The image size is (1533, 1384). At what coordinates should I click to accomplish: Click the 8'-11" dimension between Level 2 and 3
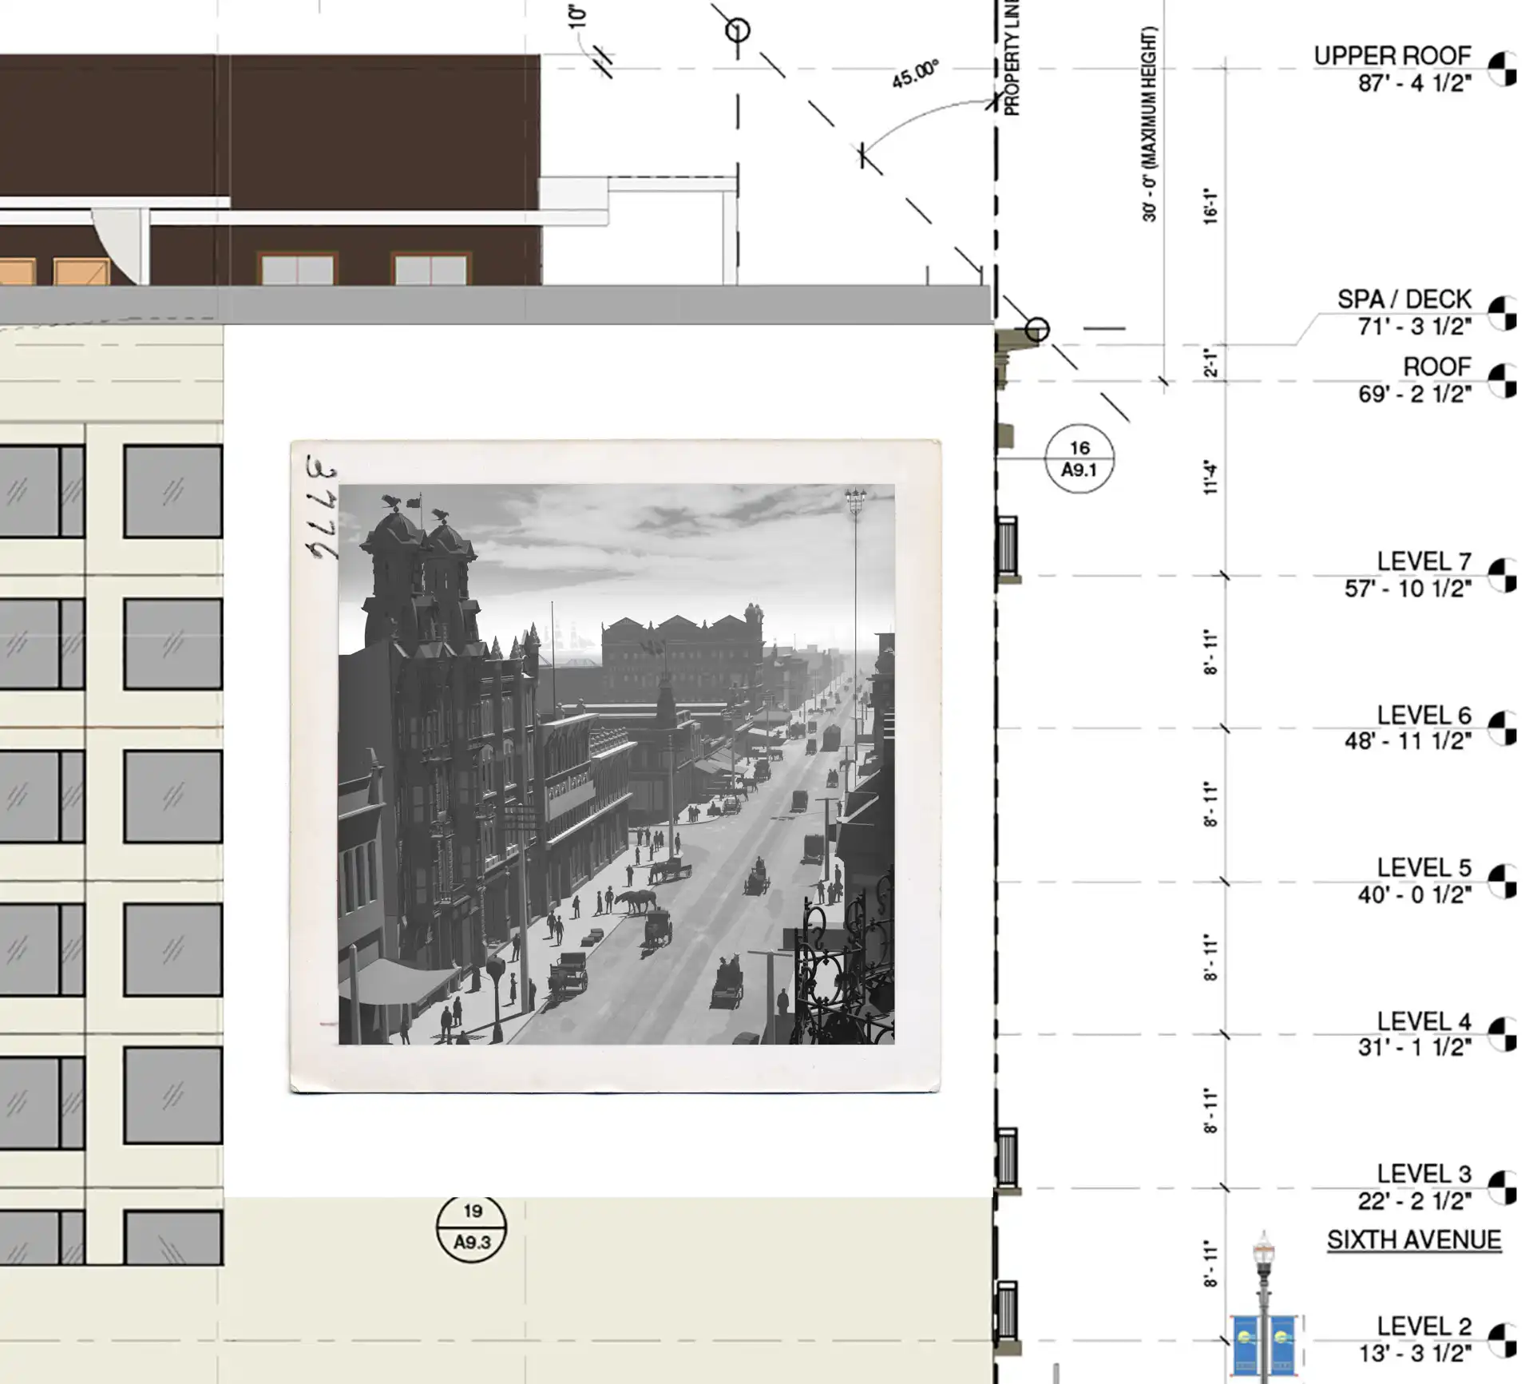[x=1212, y=1264]
